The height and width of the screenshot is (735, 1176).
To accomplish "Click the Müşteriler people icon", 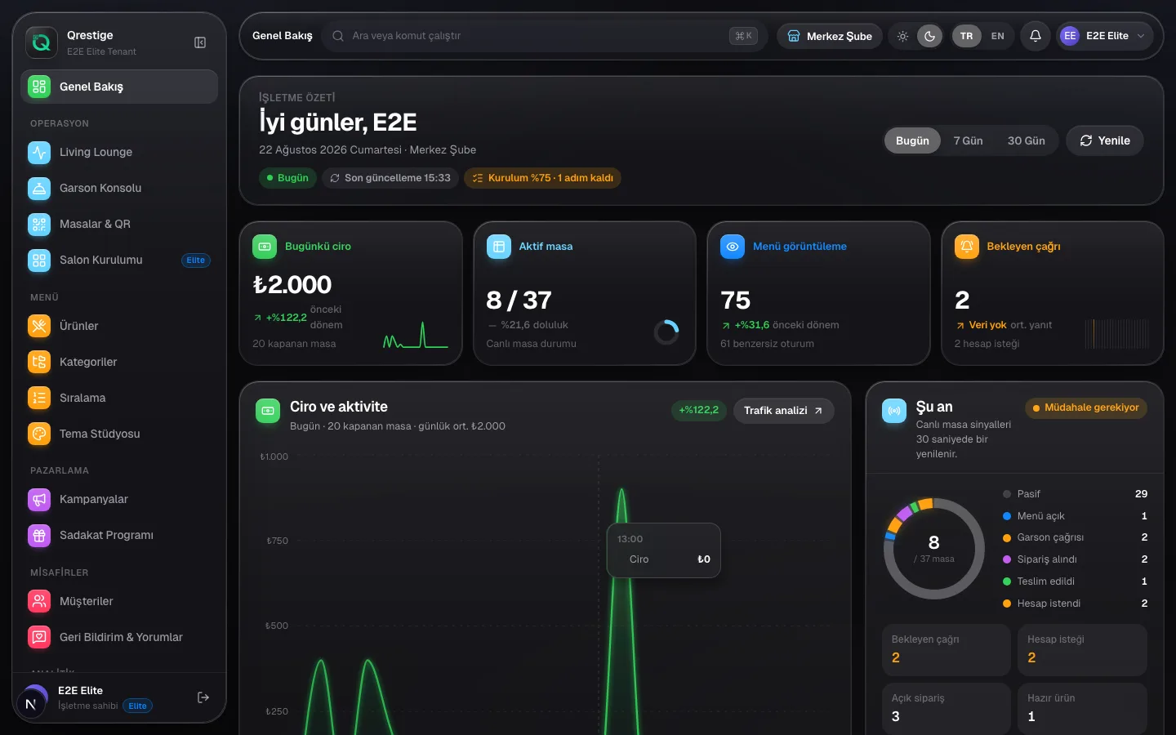I will (39, 601).
